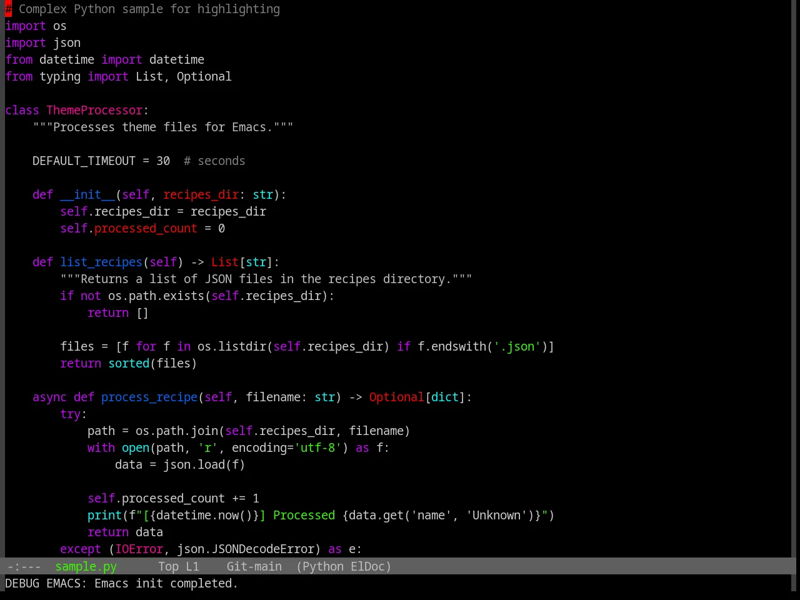Click the 'utf-8' encoding string
The width and height of the screenshot is (800, 600).
[x=318, y=447]
